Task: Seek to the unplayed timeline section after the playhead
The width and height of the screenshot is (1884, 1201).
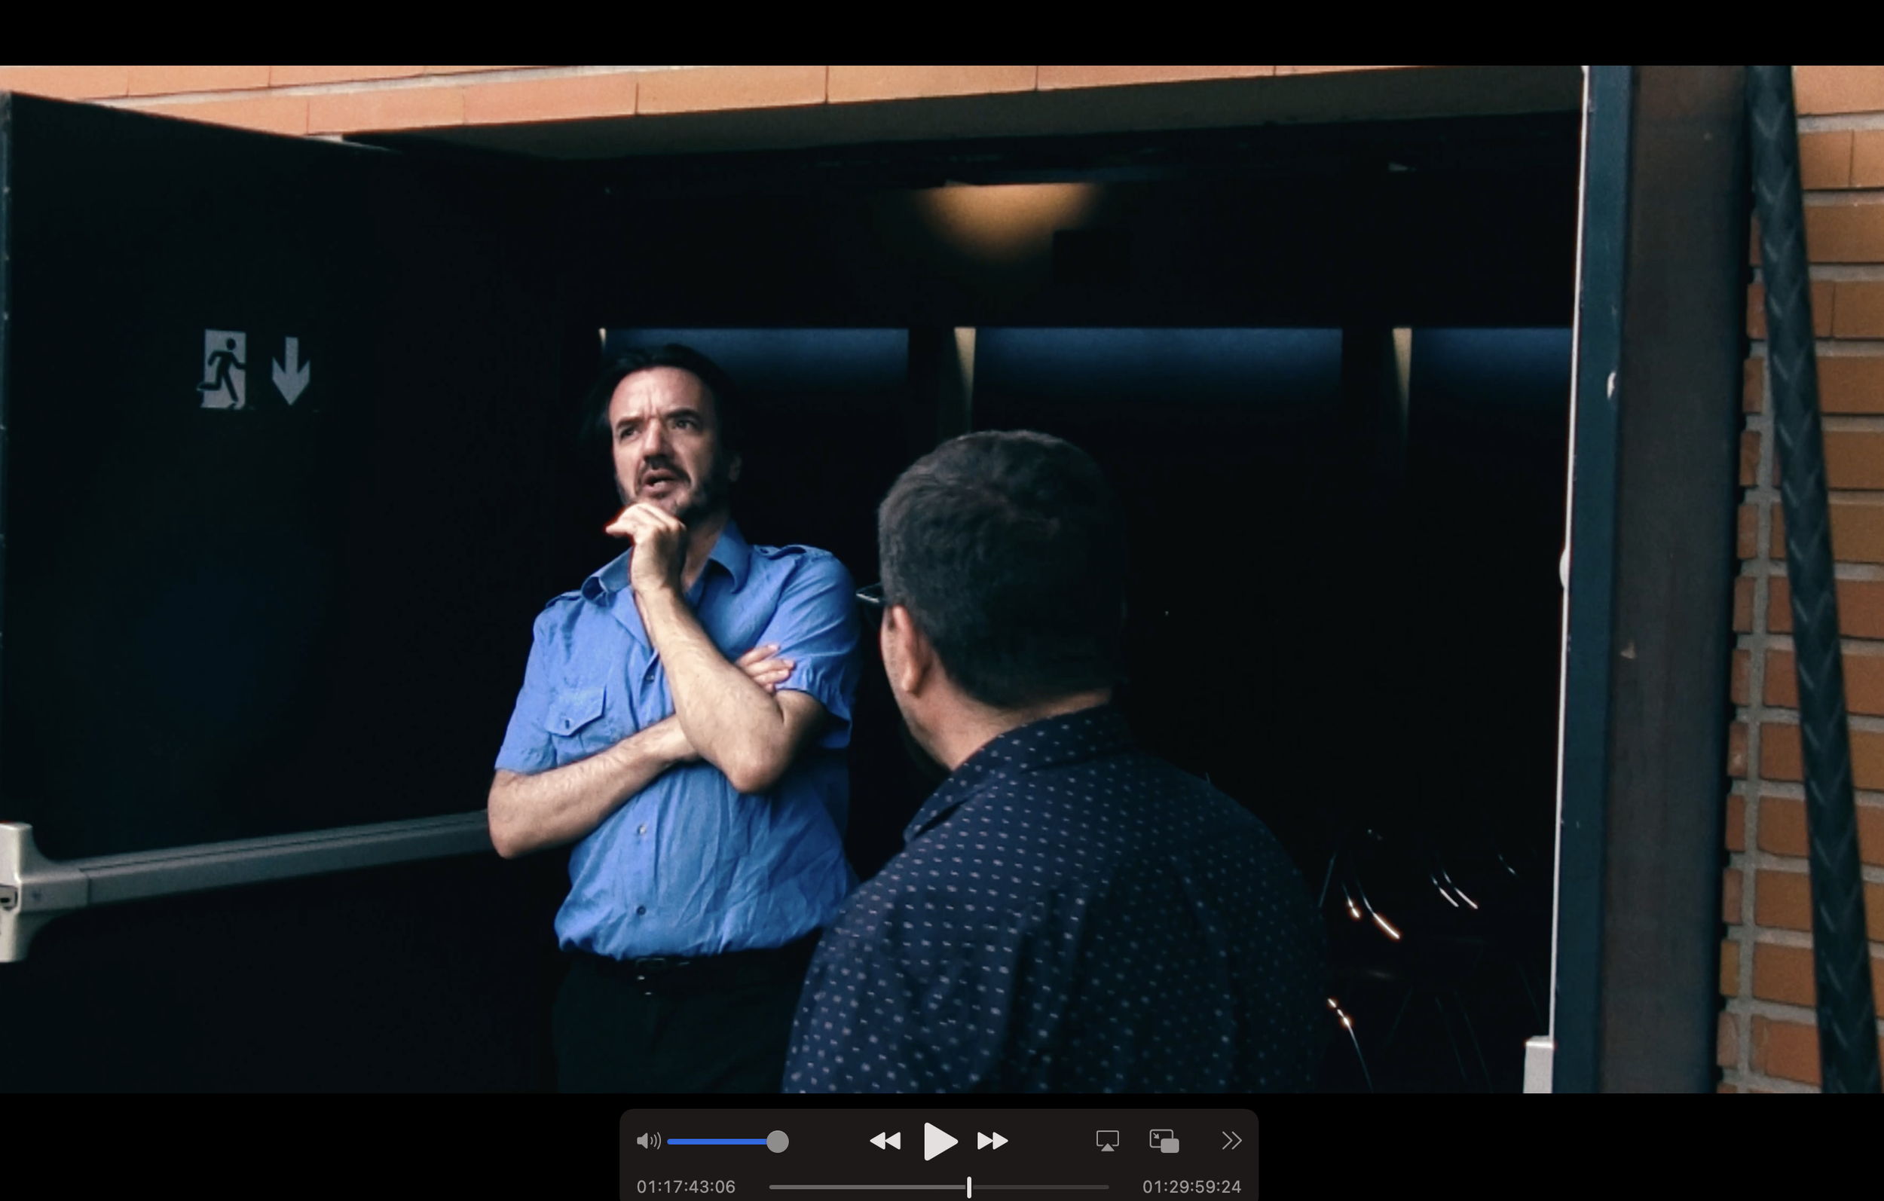Action: 1041,1187
